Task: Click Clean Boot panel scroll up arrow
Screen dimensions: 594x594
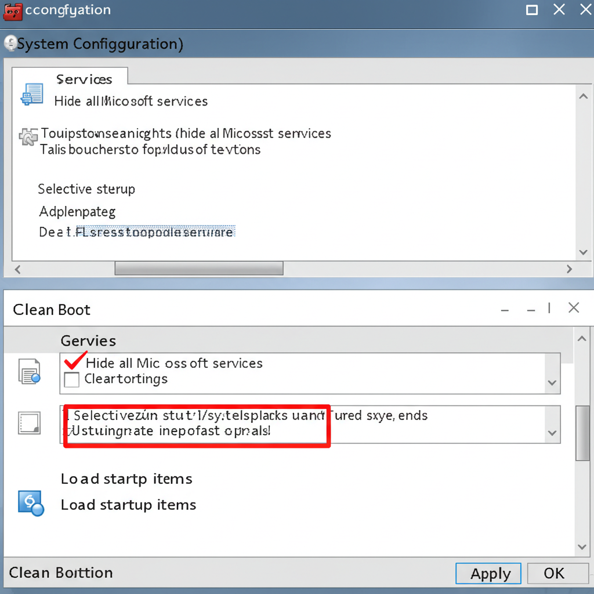Action: pos(582,339)
